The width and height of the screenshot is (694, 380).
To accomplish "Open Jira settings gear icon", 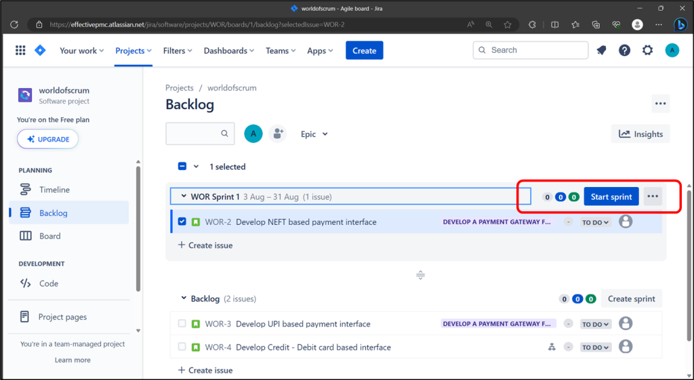I will [647, 50].
